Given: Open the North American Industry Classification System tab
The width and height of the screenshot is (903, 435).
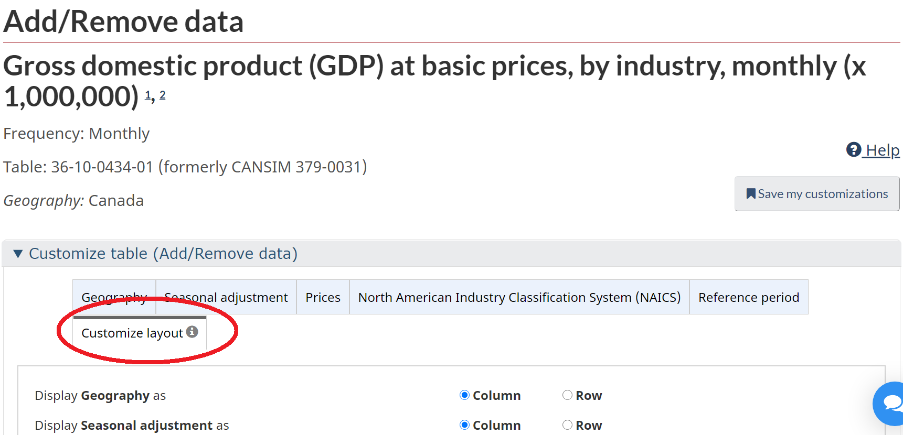Looking at the screenshot, I should coord(519,297).
